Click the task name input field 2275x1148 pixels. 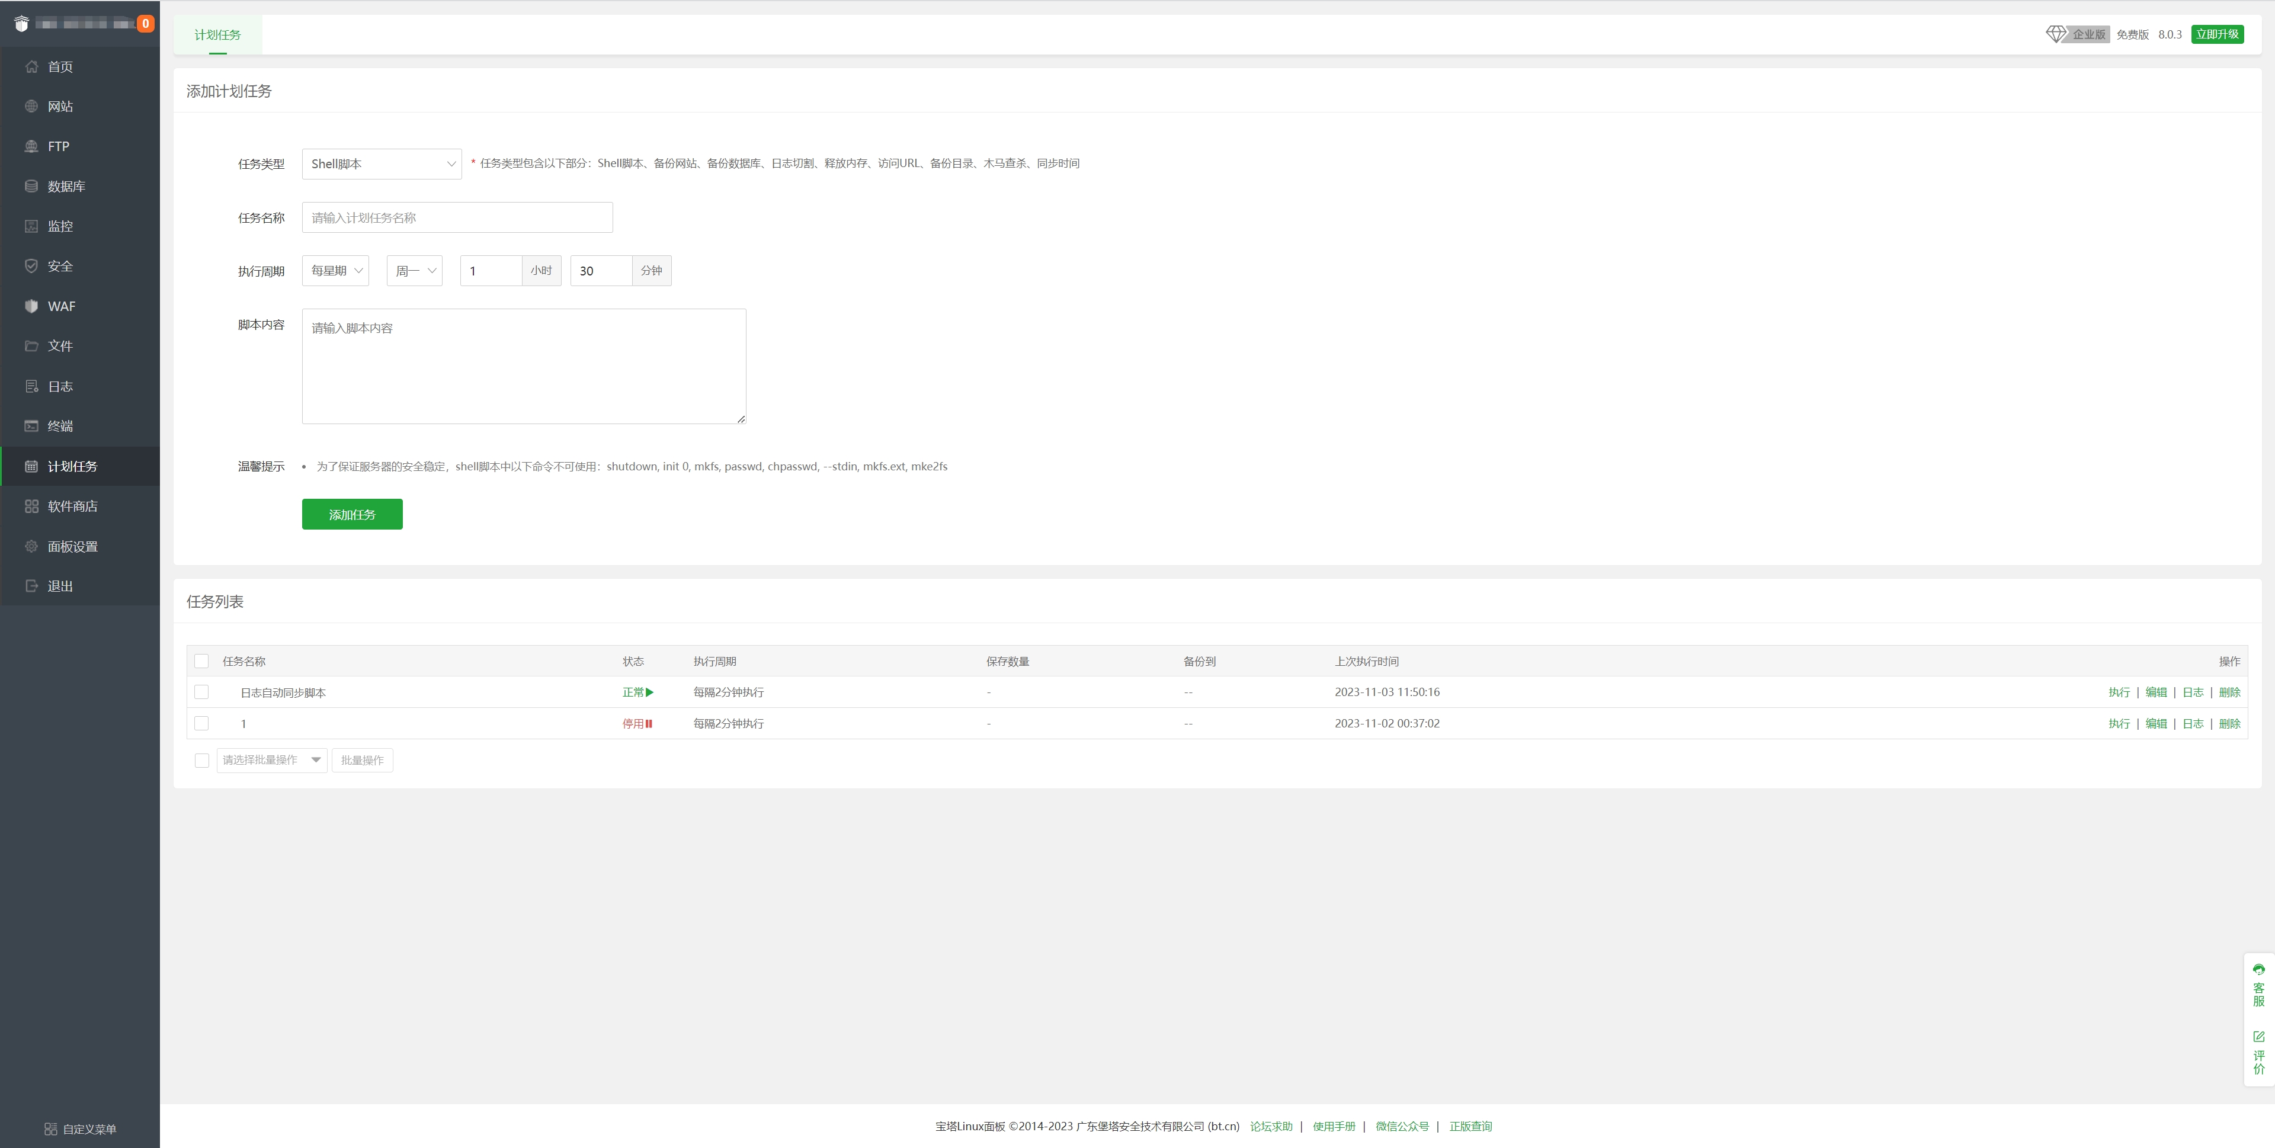click(x=457, y=218)
